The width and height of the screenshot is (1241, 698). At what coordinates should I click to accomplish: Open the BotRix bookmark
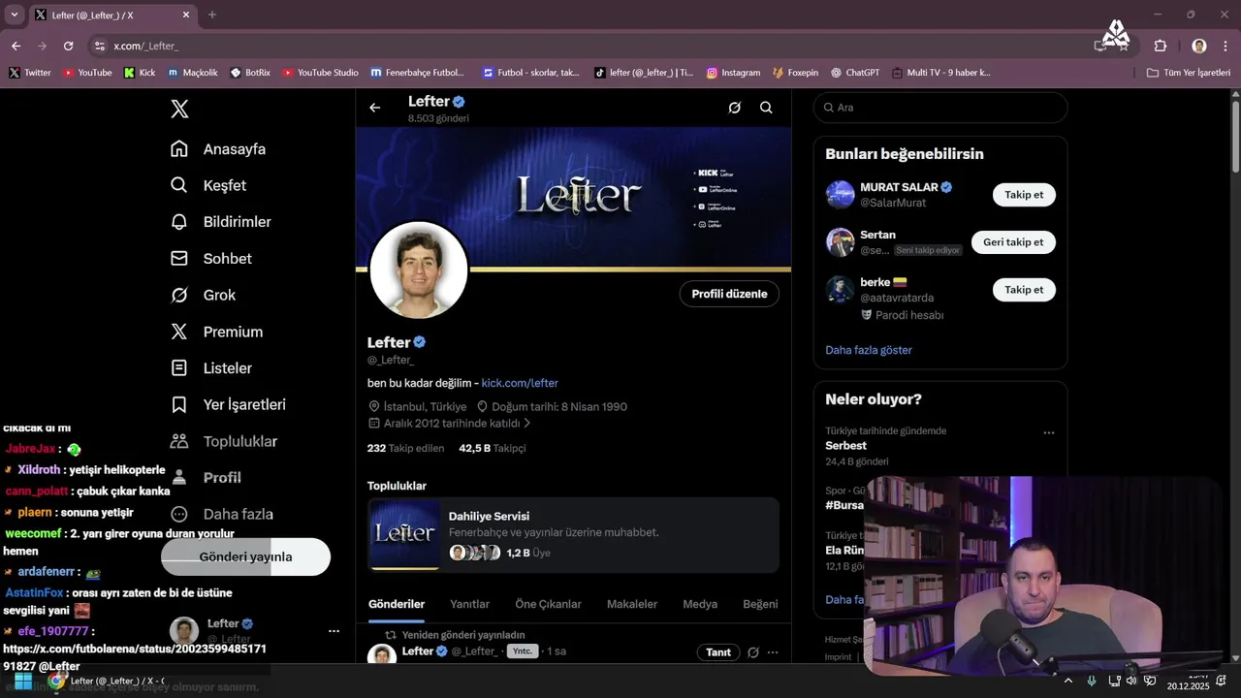(x=250, y=73)
